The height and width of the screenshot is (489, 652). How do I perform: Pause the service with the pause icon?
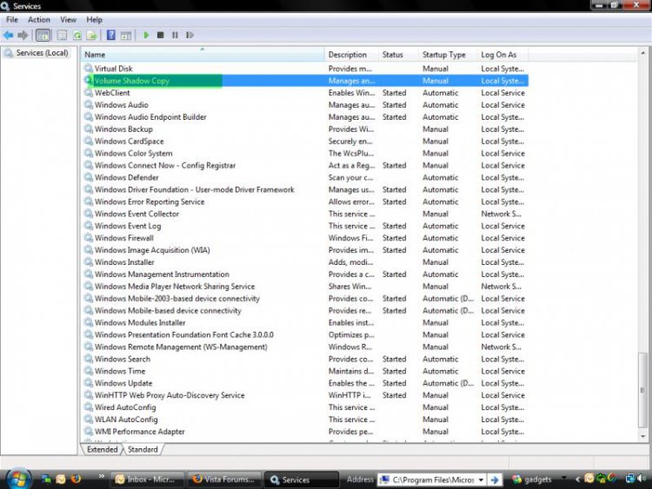[x=175, y=36]
